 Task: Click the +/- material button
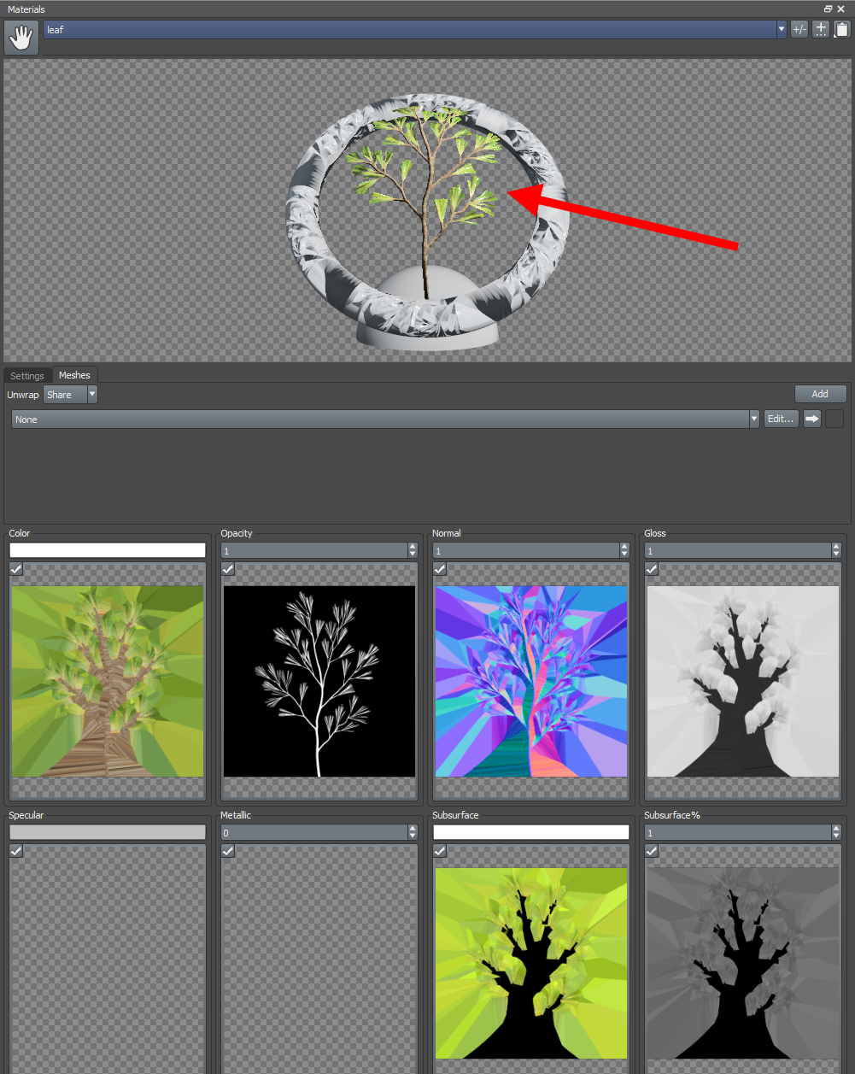(x=799, y=29)
